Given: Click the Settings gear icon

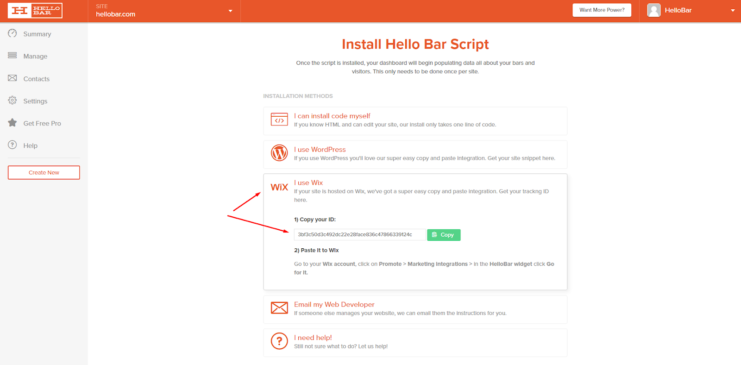Looking at the screenshot, I should click(13, 101).
